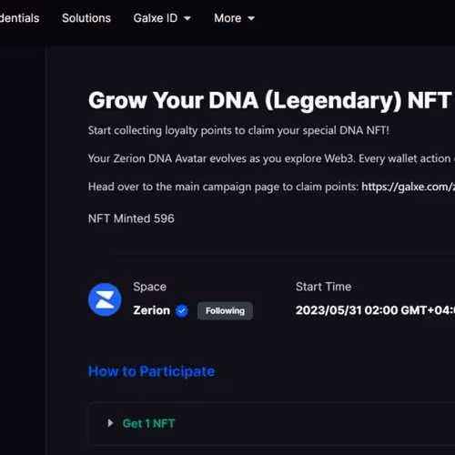Screen dimensions: 455x455
Task: Click the Zerion space logo icon
Action: (x=105, y=299)
